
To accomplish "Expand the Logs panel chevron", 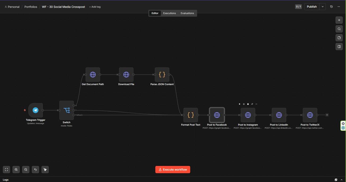I will 341,180.
